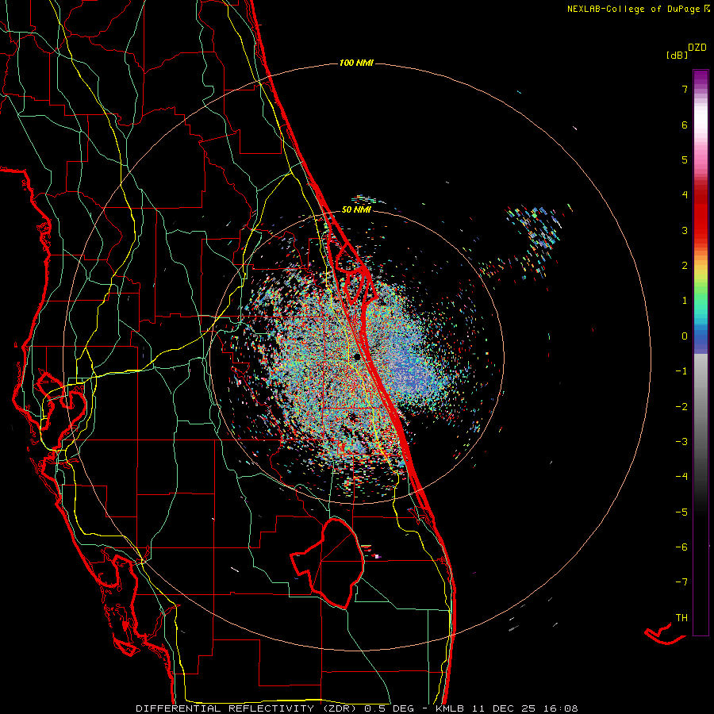Click the -2 value on color scale
The image size is (714, 714).
tap(681, 407)
